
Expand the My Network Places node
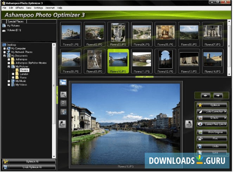(5, 52)
